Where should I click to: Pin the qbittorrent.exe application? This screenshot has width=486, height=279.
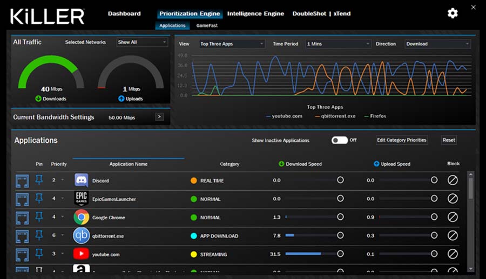tap(39, 235)
